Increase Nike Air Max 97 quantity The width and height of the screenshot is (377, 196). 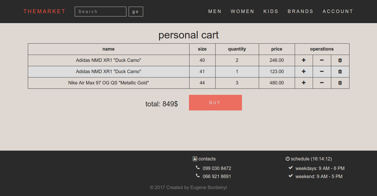[304, 83]
